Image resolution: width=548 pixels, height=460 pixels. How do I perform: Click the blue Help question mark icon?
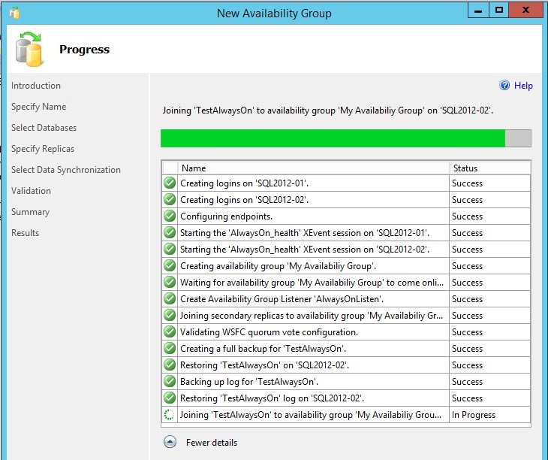click(x=504, y=86)
